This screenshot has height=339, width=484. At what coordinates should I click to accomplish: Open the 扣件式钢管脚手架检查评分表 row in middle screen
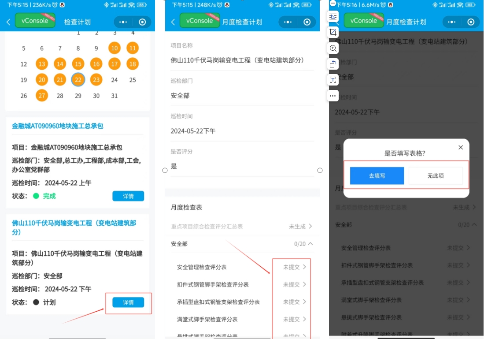click(x=241, y=284)
